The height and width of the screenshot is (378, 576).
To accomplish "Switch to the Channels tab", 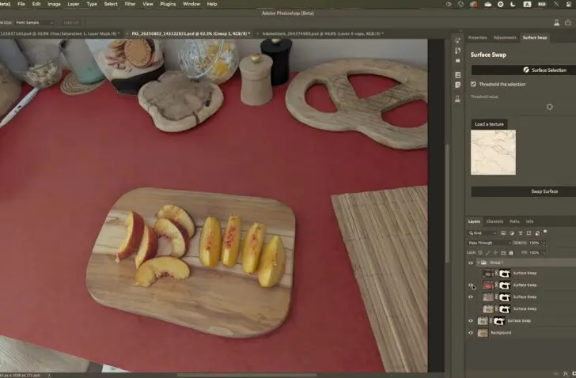I will 495,221.
